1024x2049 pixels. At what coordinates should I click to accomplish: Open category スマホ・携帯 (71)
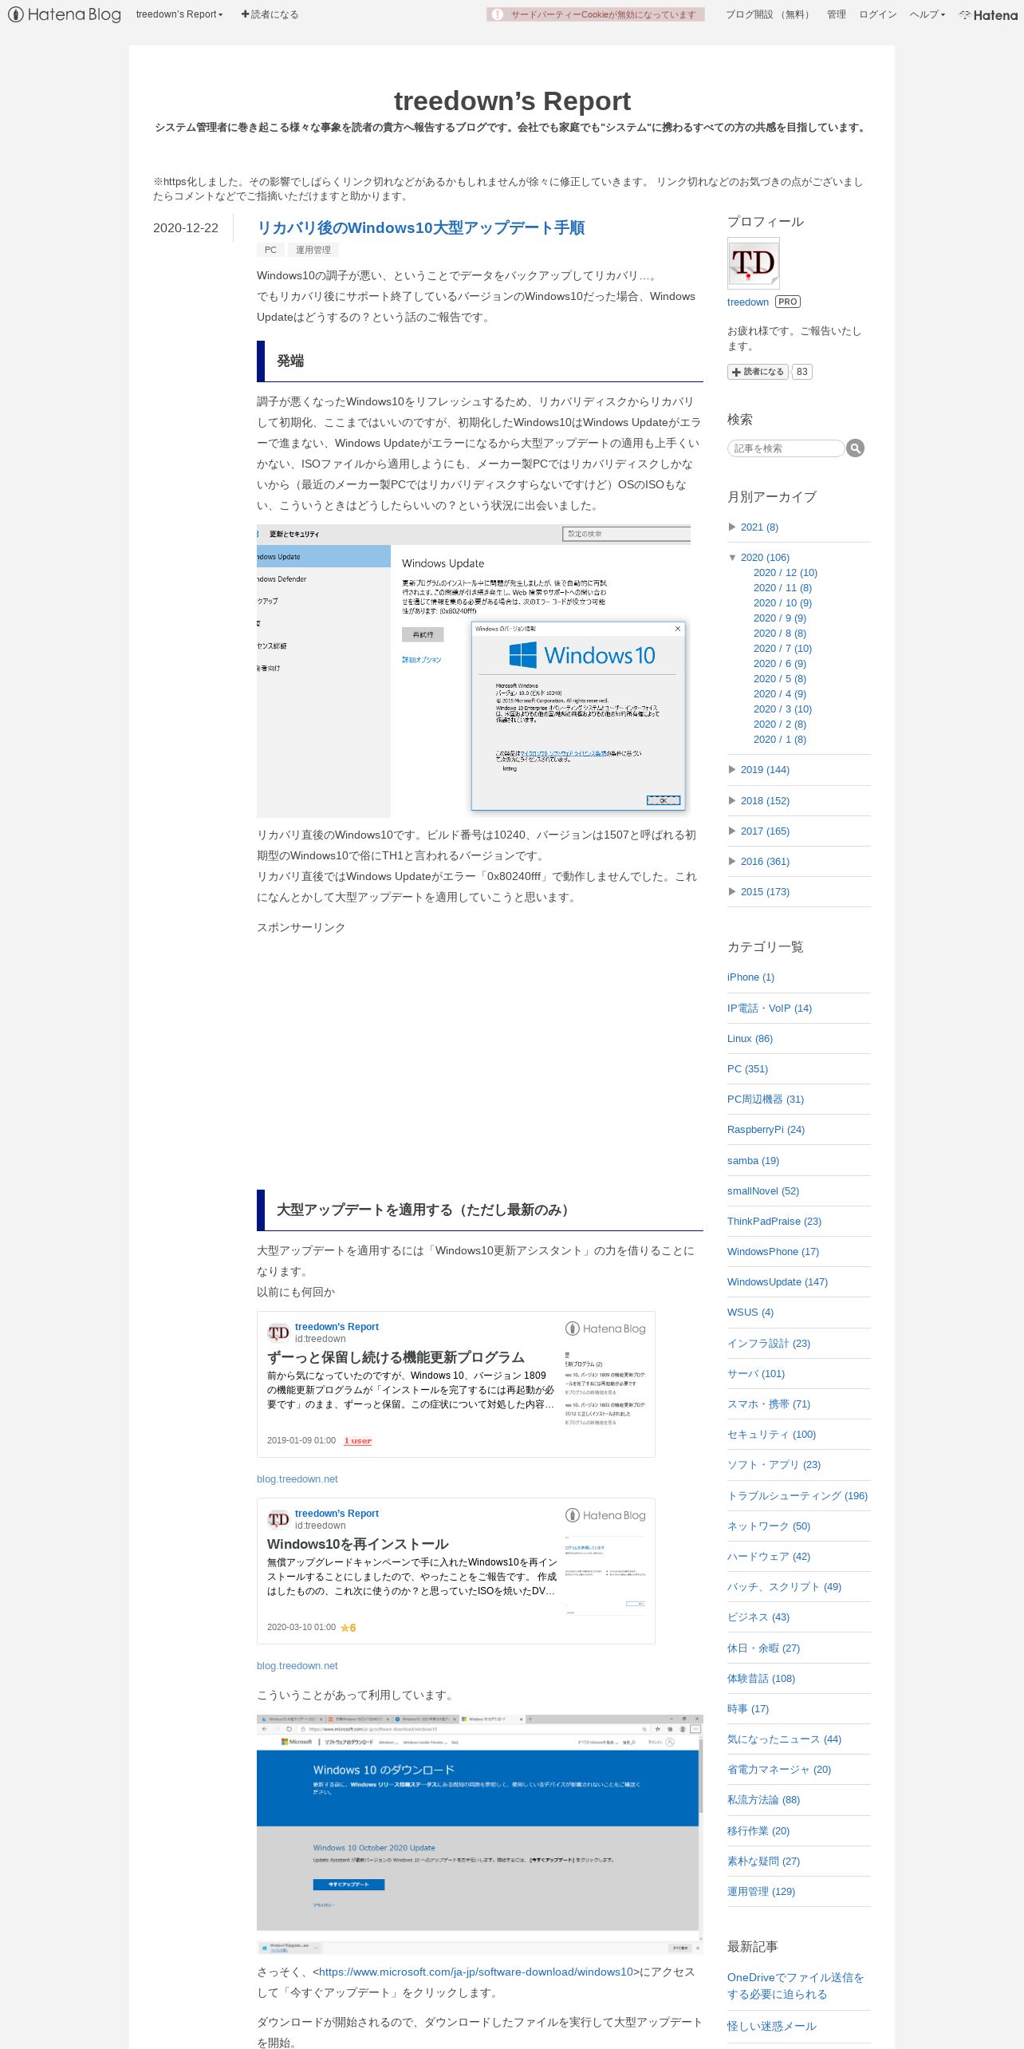[768, 1404]
